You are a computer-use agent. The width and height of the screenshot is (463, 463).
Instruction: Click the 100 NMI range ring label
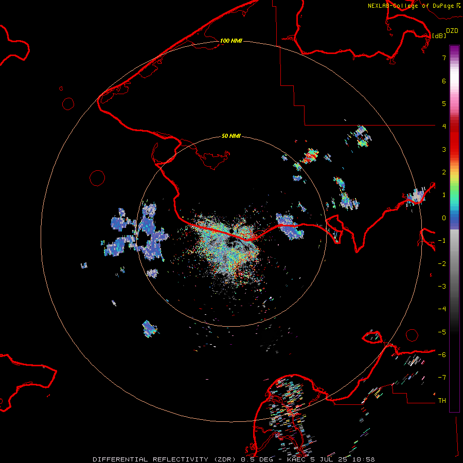point(231,41)
